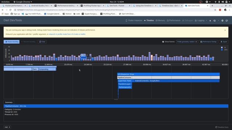Switch to the Timeline page
Image resolution: width=232 pixels, height=130 pixels.
pyautogui.click(x=149, y=21)
